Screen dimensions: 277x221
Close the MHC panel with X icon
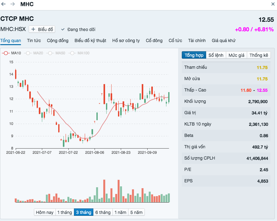pyautogui.click(x=273, y=4)
